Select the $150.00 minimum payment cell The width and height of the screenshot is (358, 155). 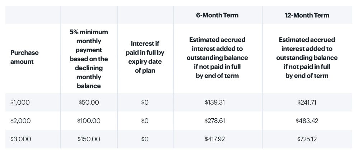point(89,139)
